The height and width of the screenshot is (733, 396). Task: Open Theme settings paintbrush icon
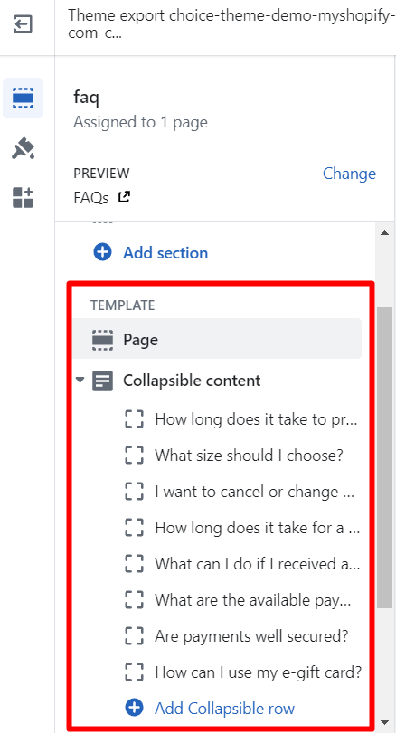click(x=23, y=149)
